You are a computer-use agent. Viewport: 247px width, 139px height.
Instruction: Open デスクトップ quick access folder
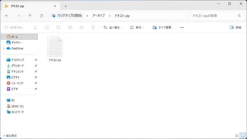coord(18,60)
